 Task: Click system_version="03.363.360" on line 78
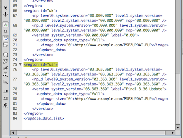tap(80, 89)
